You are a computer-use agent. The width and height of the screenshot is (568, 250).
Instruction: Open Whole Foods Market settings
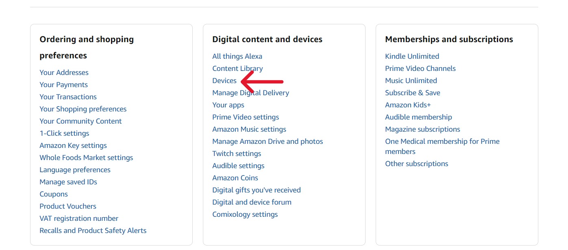[x=86, y=158]
